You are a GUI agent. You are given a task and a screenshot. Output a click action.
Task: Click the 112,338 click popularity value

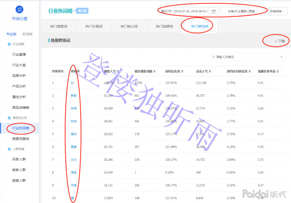[x=201, y=83]
